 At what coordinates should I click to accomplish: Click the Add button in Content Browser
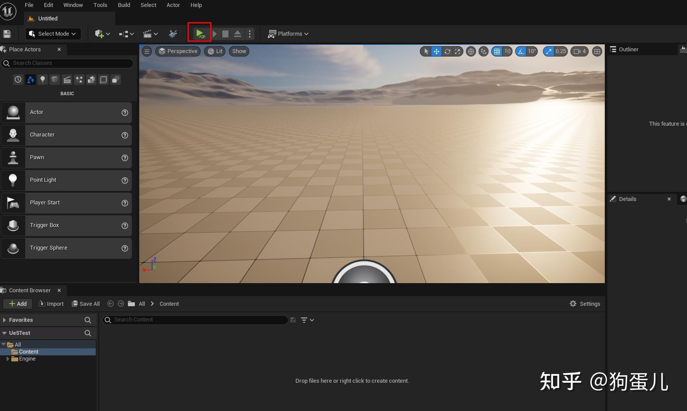click(x=18, y=304)
